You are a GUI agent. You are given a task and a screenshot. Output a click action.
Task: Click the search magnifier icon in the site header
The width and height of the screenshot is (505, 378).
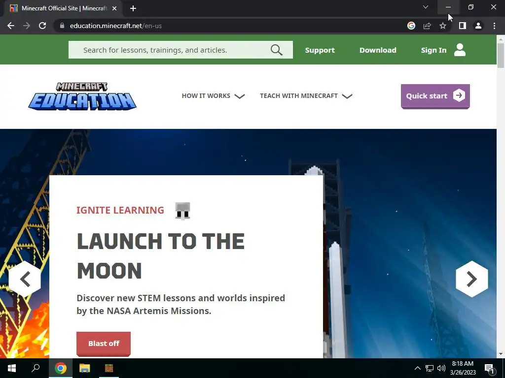[276, 50]
